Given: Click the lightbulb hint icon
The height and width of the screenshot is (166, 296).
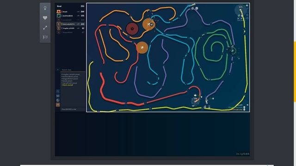Looking at the screenshot, I should click(45, 8).
